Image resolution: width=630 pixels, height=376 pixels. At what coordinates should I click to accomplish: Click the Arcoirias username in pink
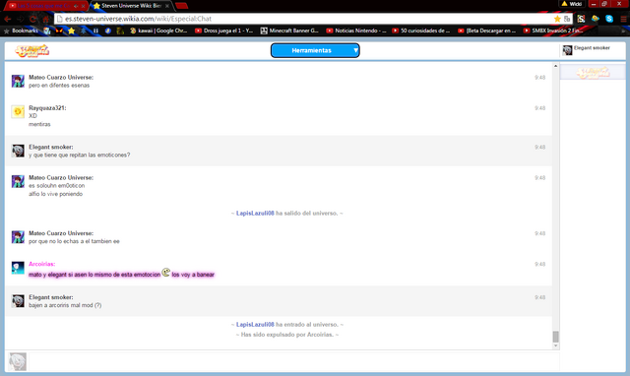[41, 264]
